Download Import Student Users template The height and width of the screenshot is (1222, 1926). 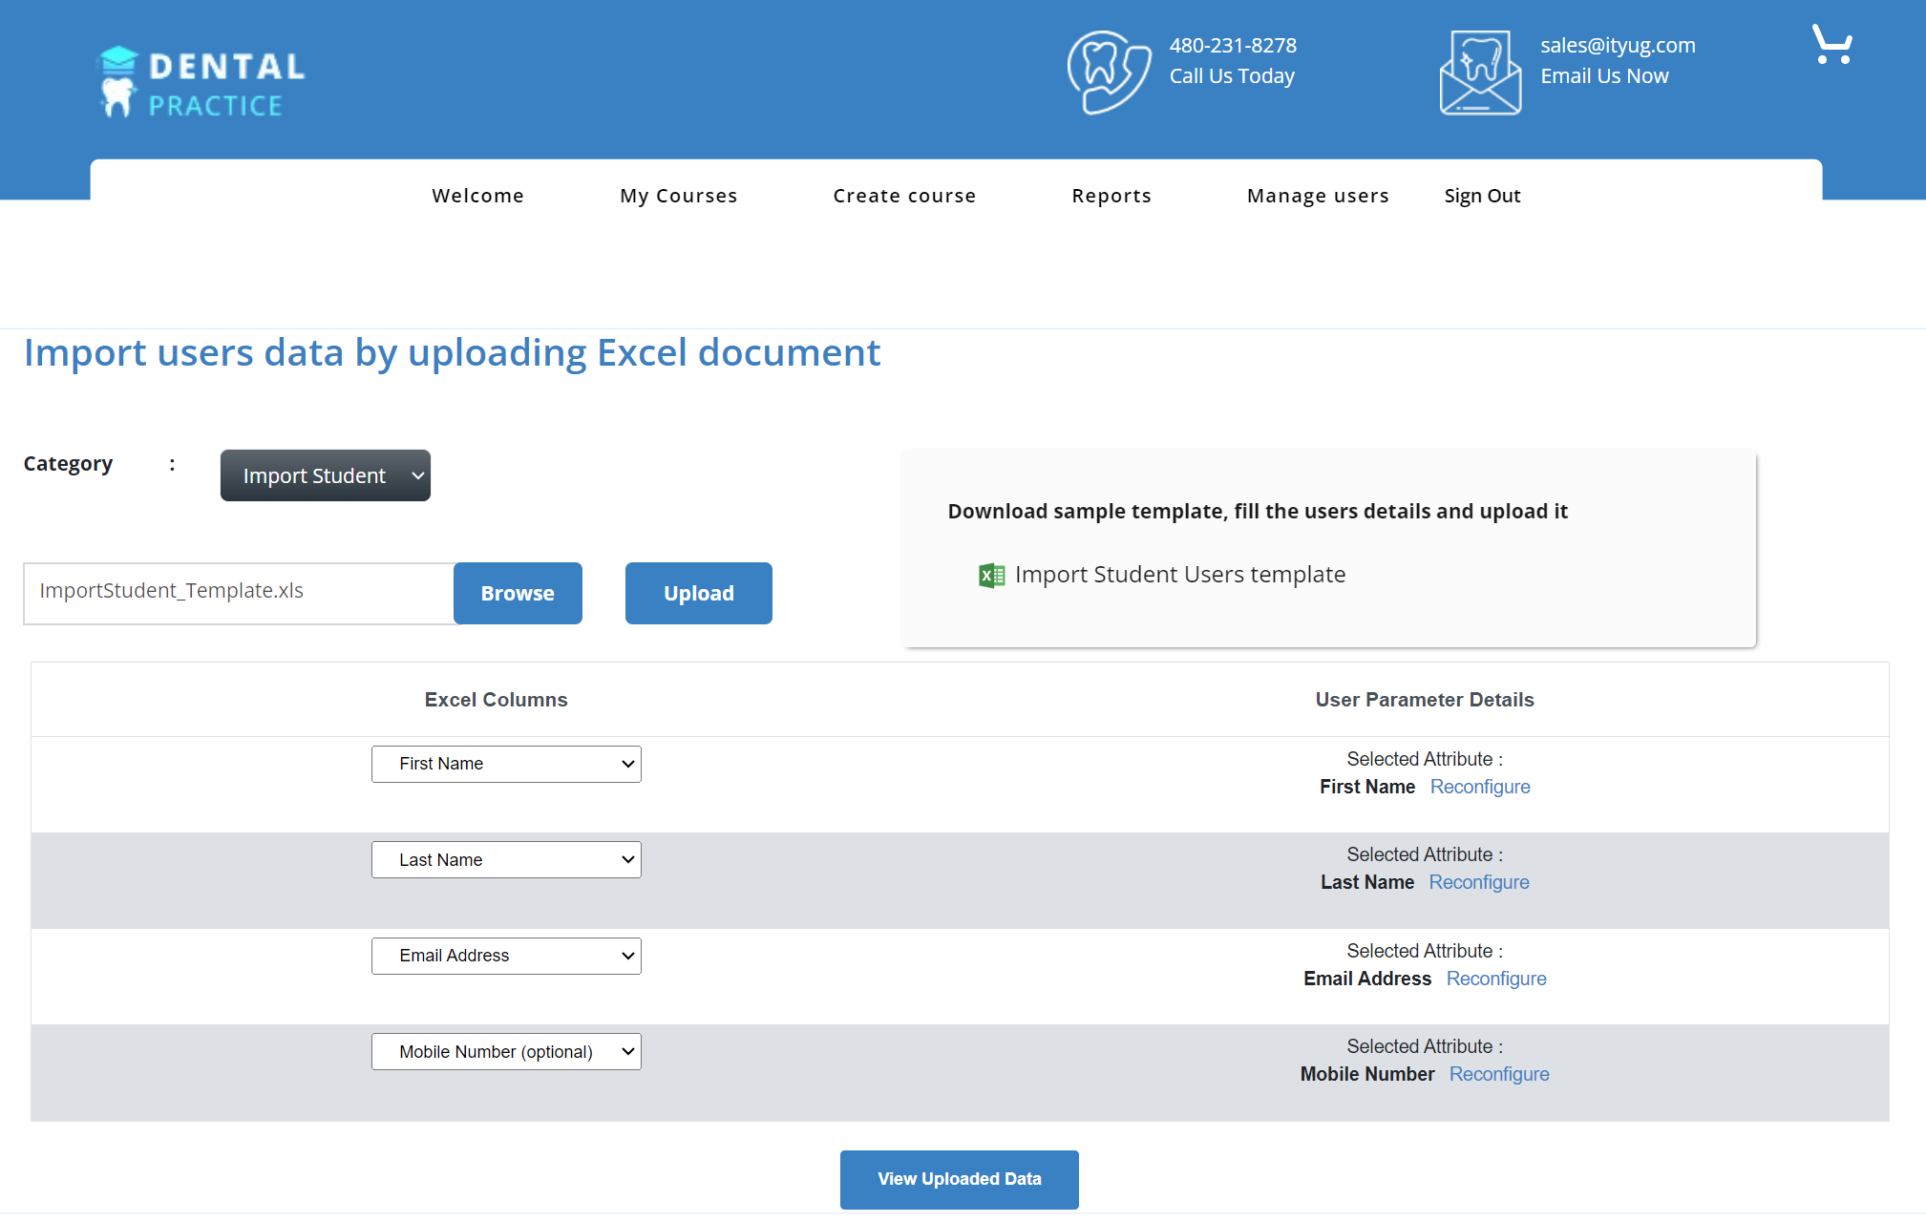[x=1179, y=575]
